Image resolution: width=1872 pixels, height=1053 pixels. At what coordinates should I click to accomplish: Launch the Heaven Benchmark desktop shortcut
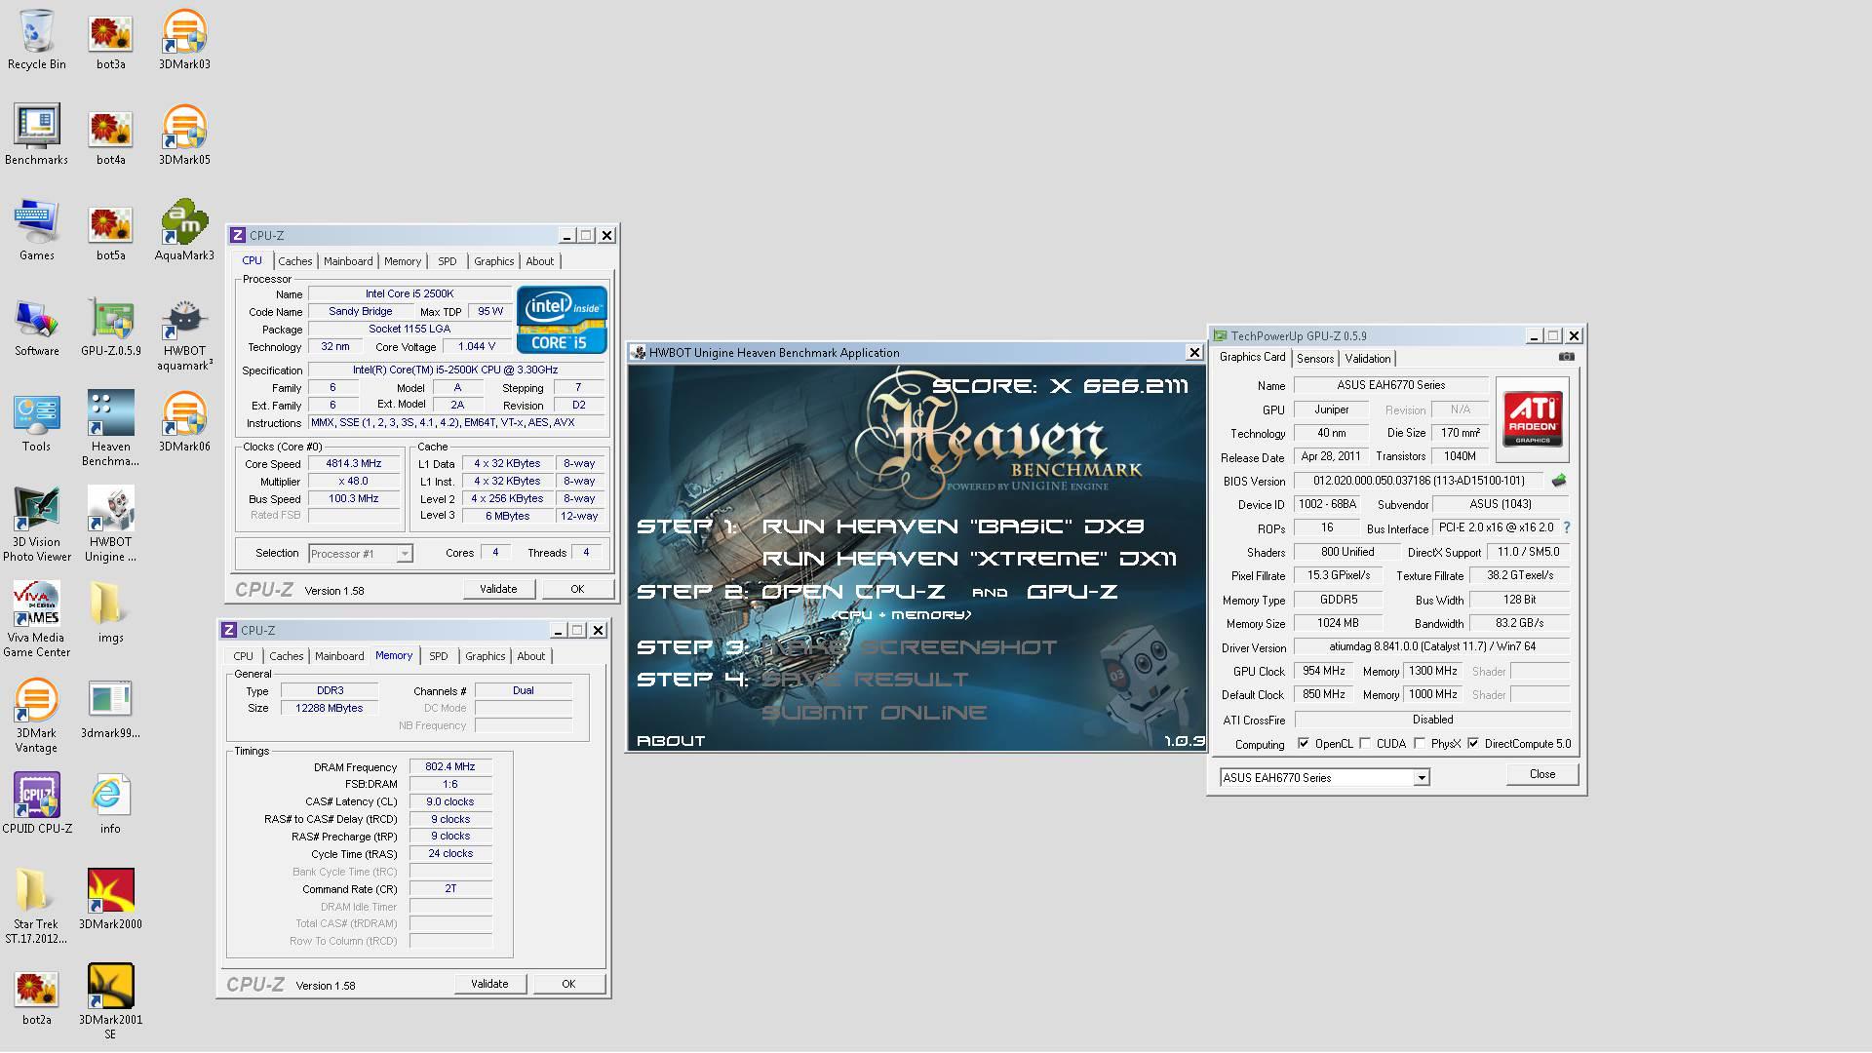pyautogui.click(x=110, y=429)
